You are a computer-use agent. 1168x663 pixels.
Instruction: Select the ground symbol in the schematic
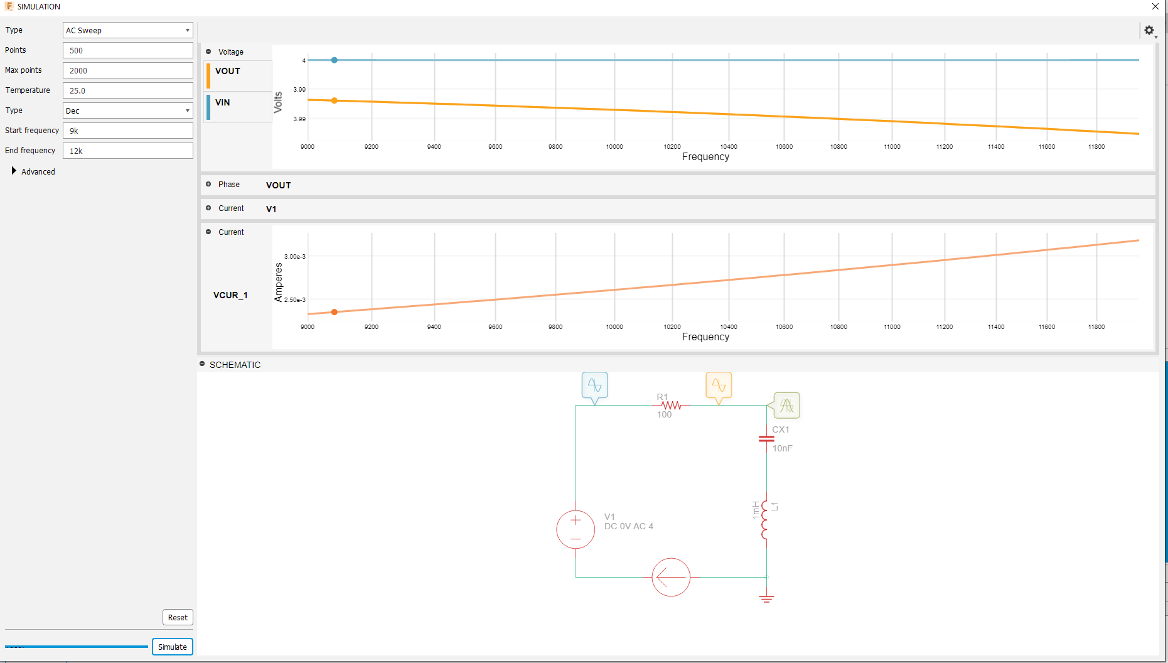(766, 597)
